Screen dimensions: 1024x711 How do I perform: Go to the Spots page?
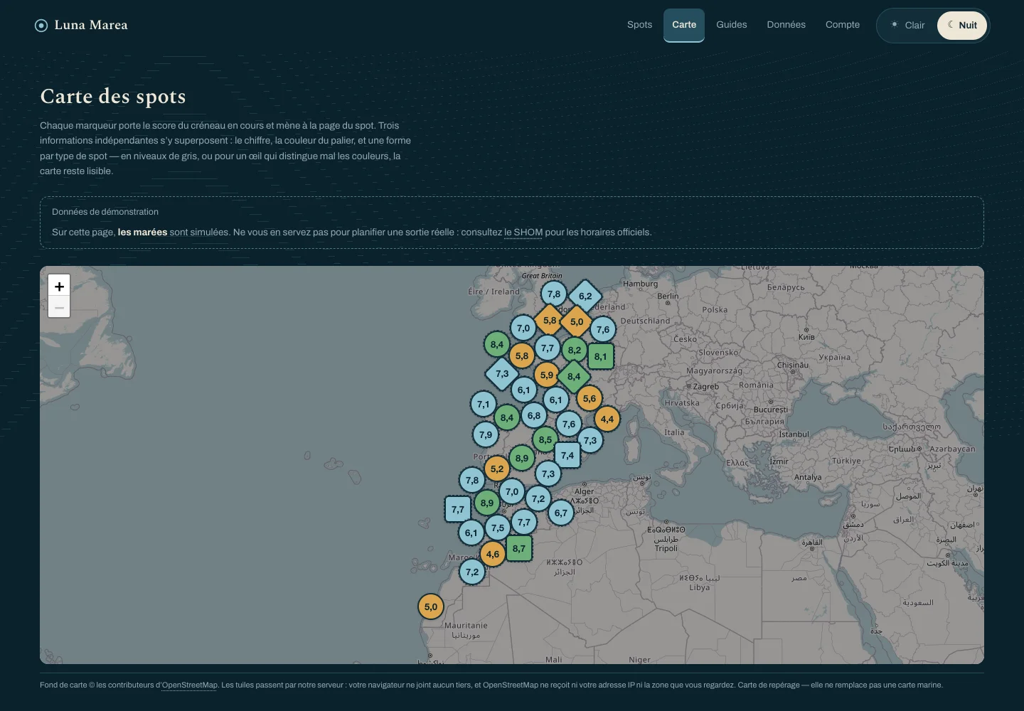click(x=639, y=25)
